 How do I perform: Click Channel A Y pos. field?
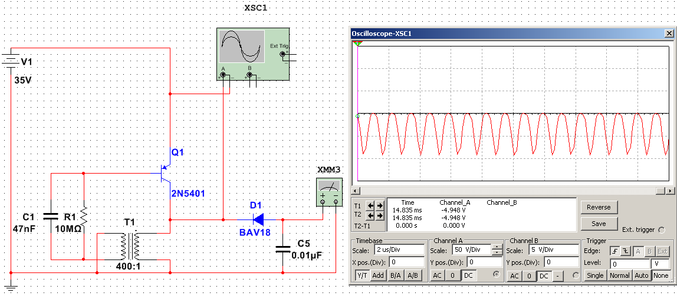tap(484, 261)
